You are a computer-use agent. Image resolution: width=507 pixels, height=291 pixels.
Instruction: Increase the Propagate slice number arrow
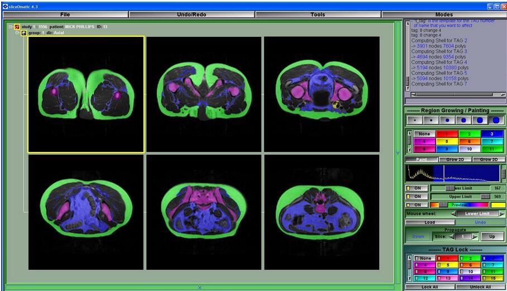tap(475, 236)
